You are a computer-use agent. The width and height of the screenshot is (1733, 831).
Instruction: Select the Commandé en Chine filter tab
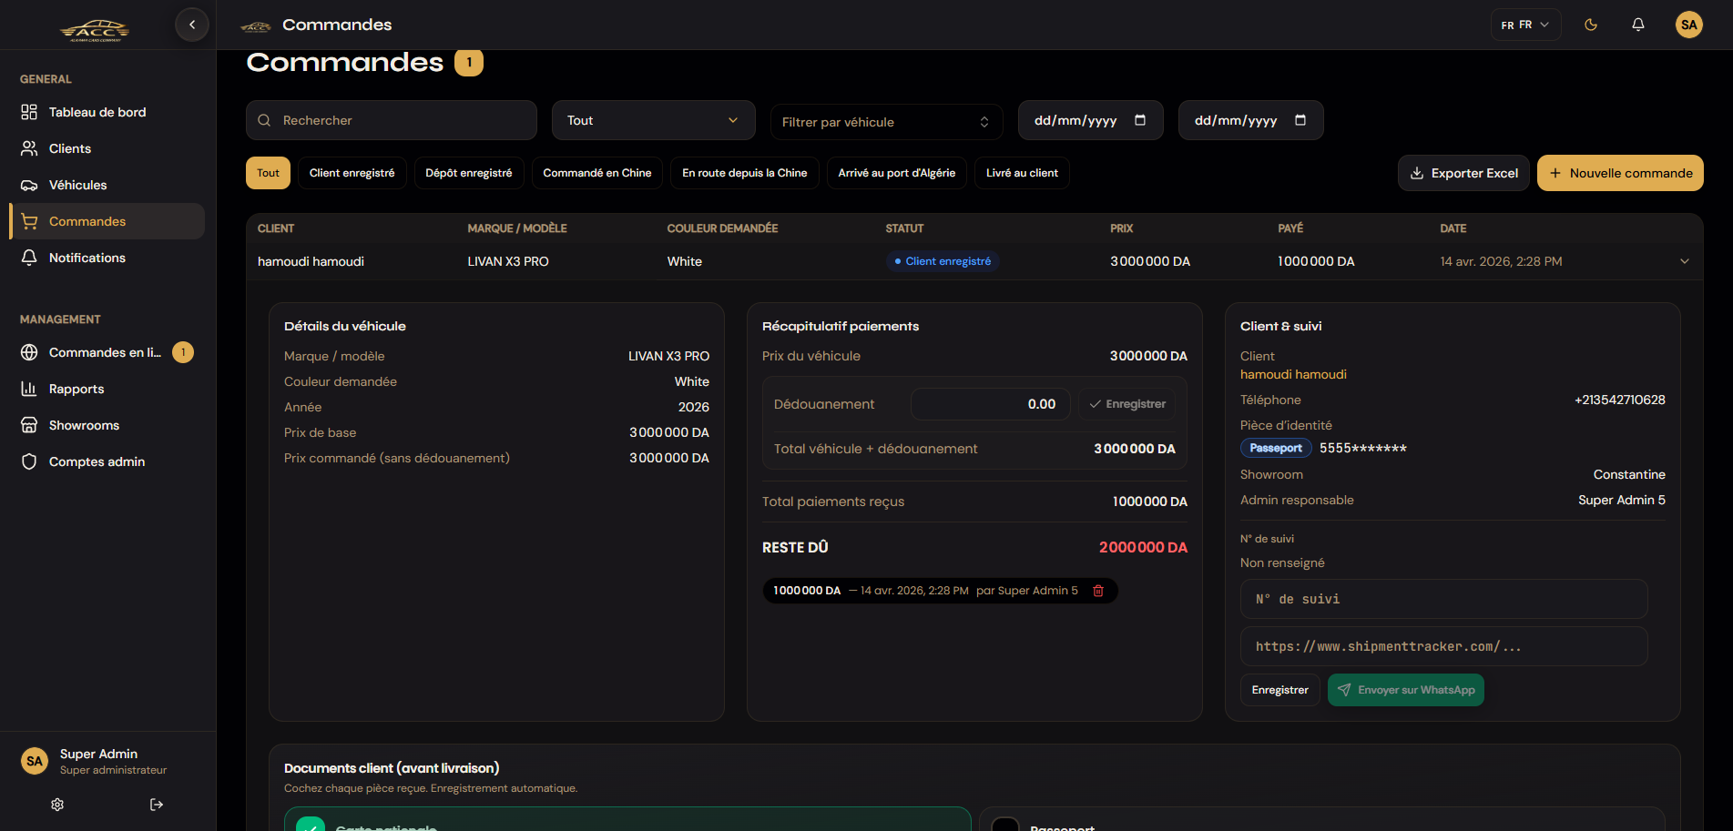pyautogui.click(x=597, y=173)
